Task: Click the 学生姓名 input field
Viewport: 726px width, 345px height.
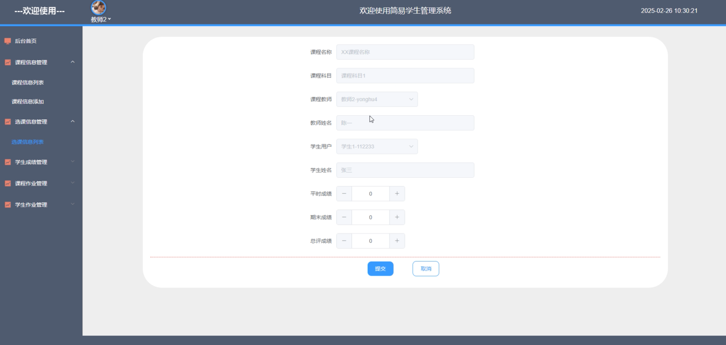Action: [405, 170]
